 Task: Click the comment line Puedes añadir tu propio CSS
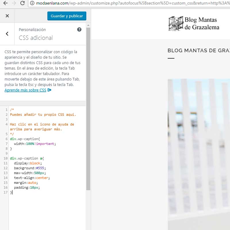(x=43, y=114)
